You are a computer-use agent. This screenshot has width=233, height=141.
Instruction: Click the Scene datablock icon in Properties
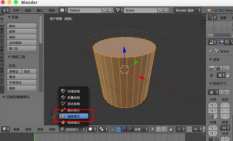pos(217,51)
